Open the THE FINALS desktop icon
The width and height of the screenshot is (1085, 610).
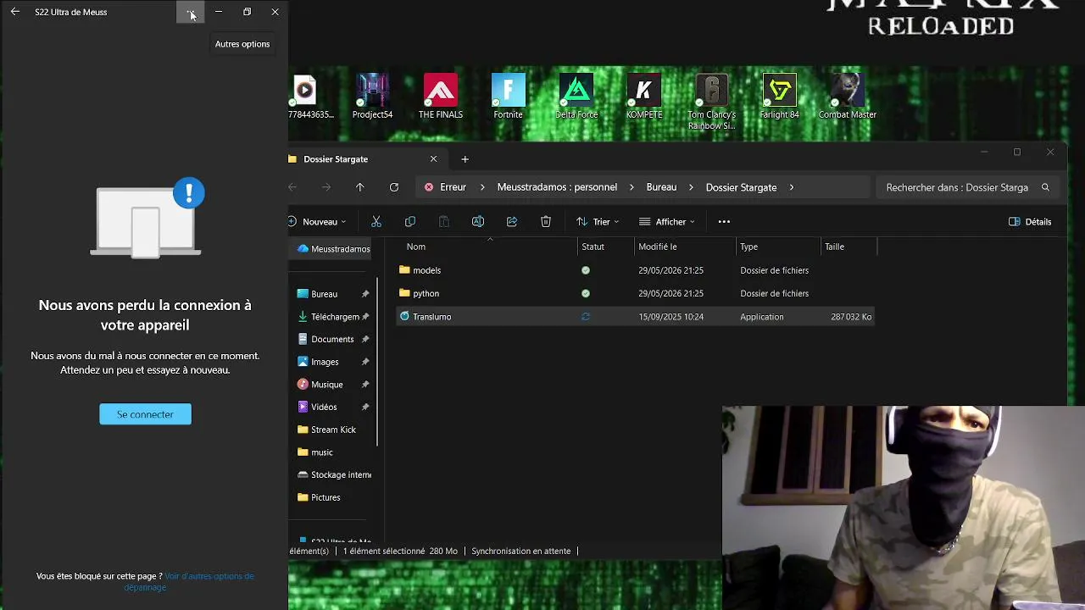coord(441,97)
